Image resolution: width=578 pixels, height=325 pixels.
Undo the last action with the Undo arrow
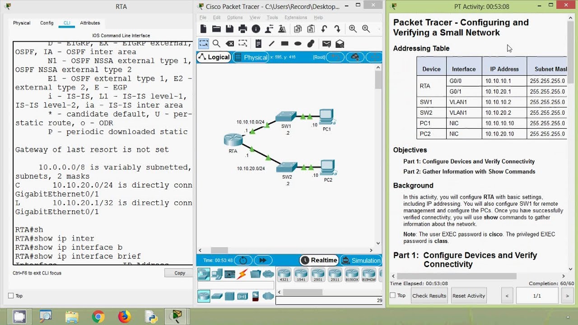click(x=324, y=29)
